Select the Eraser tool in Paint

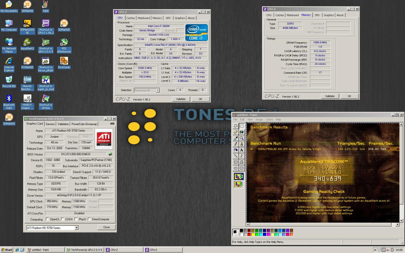(236, 132)
